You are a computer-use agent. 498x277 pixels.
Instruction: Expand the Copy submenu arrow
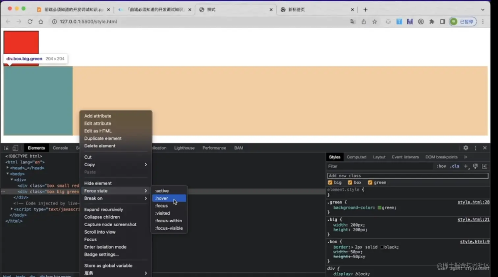pos(146,165)
